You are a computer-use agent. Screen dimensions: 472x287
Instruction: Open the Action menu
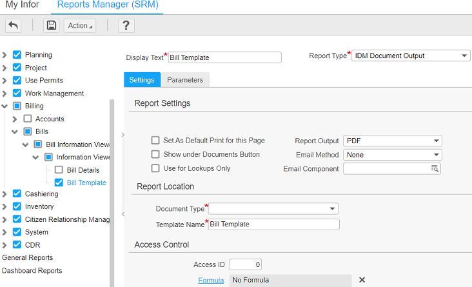pyautogui.click(x=80, y=26)
